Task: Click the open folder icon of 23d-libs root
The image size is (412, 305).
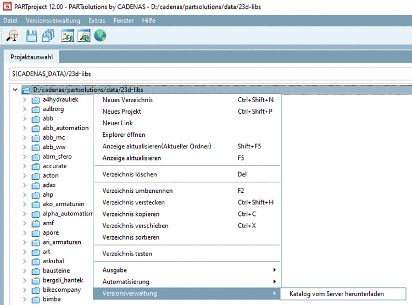Action: pyautogui.click(x=26, y=90)
